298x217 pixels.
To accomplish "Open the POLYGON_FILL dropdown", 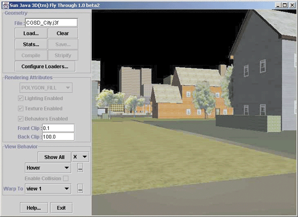I will (x=45, y=88).
